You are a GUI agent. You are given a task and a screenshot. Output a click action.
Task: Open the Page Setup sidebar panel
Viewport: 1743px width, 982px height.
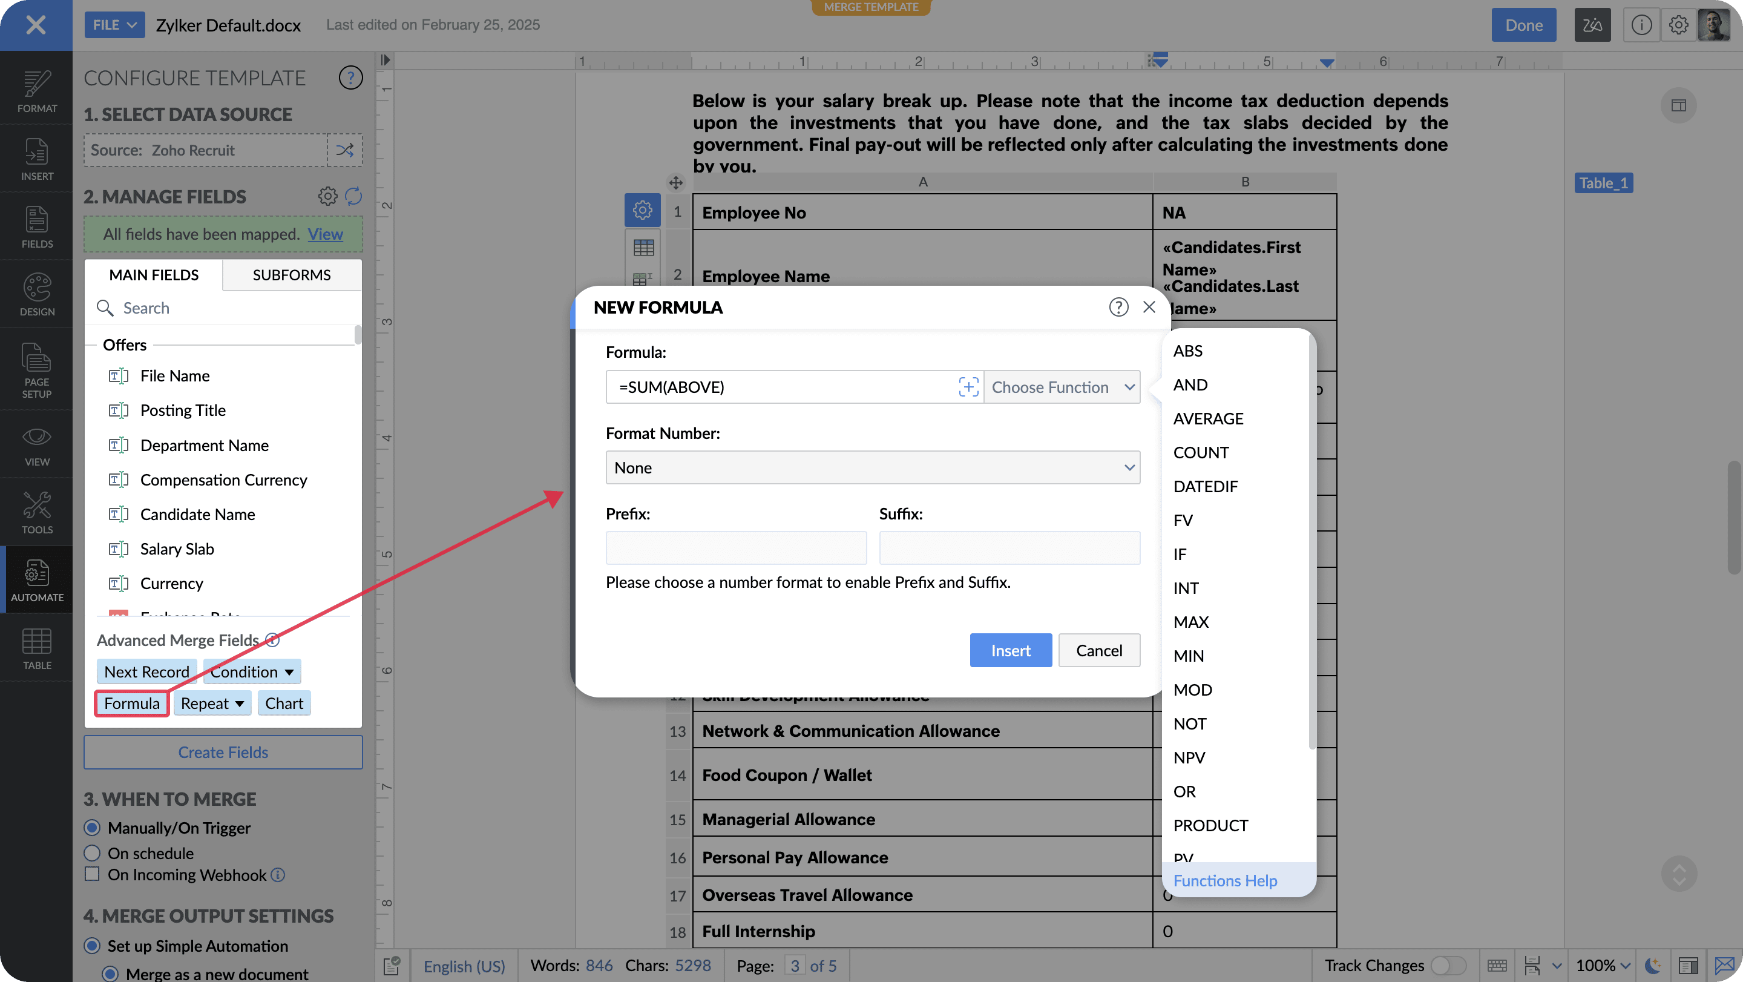36,369
